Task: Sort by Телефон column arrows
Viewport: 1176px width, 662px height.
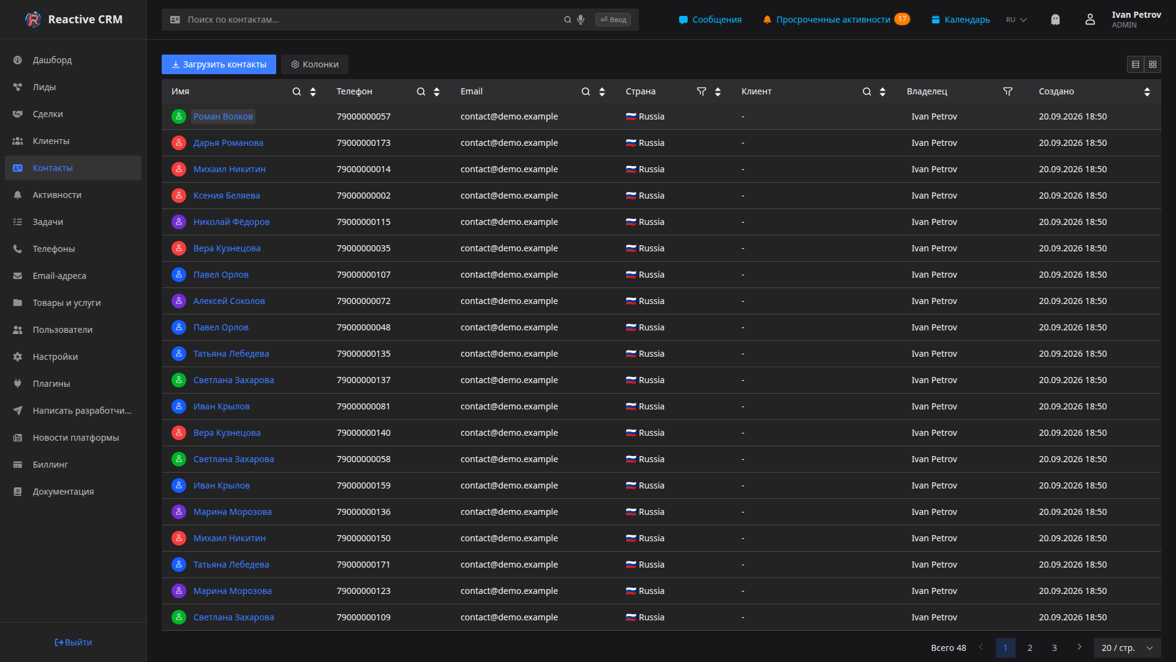Action: (437, 91)
